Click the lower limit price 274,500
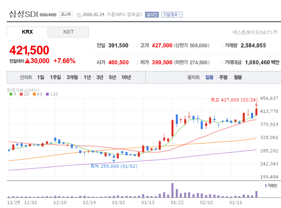This screenshot has width=281, height=208. (x=198, y=63)
